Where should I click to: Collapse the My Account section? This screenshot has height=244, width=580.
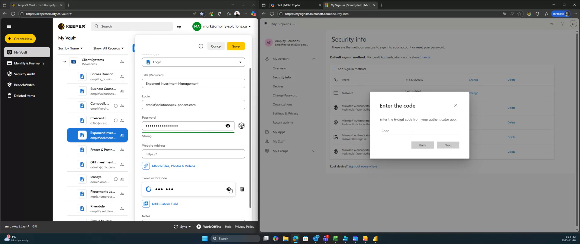click(x=314, y=59)
